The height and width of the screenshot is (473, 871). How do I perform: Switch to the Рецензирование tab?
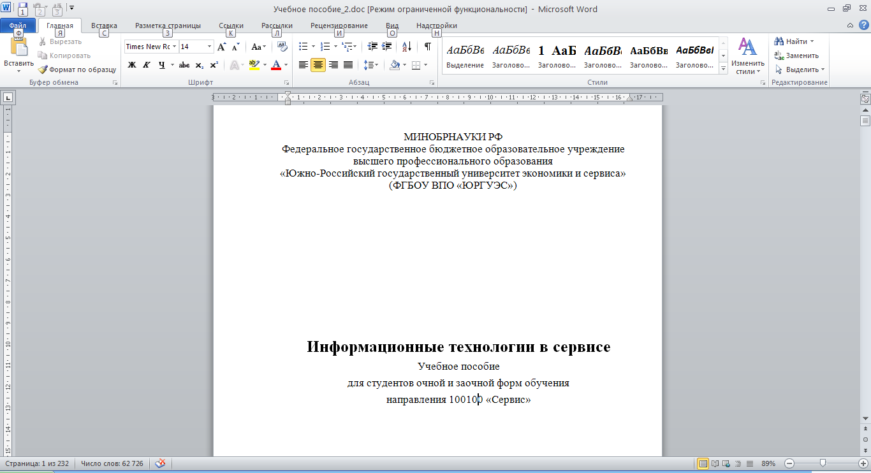click(x=339, y=25)
